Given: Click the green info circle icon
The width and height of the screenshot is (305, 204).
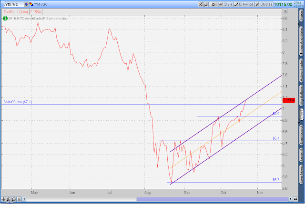Looking at the screenshot, I should (x=5, y=19).
